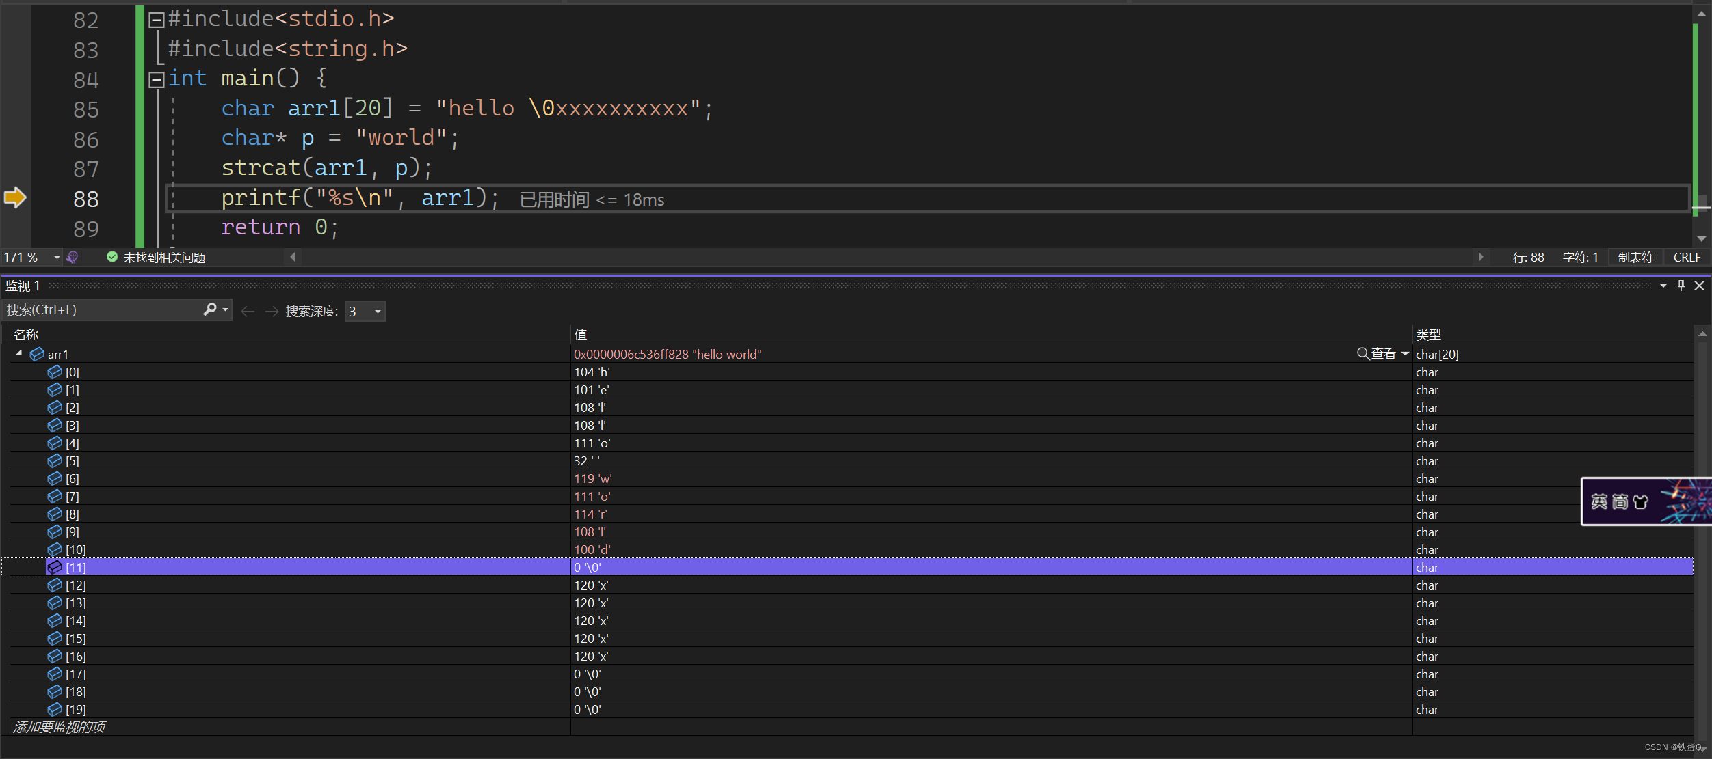Click the arr1 variable cube icon
This screenshot has width=1712, height=759.
(x=37, y=354)
